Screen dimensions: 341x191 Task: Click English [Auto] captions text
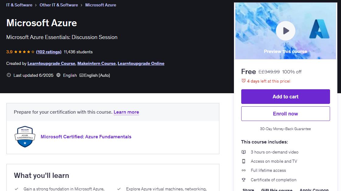[x=97, y=75]
